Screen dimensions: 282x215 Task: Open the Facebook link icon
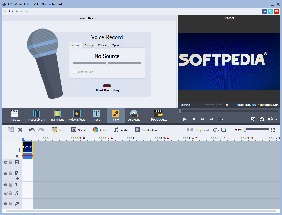(x=264, y=11)
